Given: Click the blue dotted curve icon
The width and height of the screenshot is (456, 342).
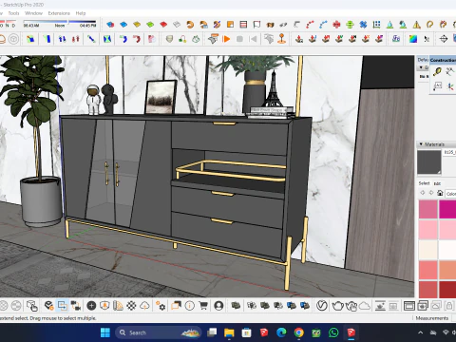Looking at the screenshot, I should pos(323,25).
